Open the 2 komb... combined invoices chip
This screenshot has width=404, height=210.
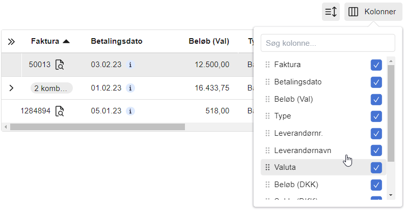(x=51, y=88)
